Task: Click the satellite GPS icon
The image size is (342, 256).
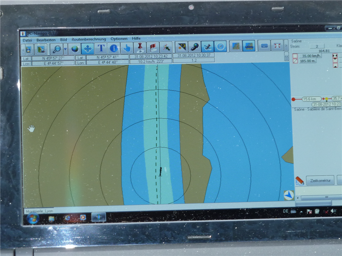Action: 207,46
